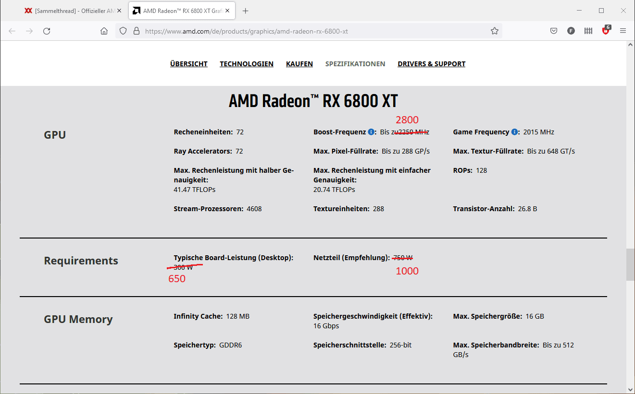Reload the current page
The width and height of the screenshot is (635, 394).
(47, 31)
